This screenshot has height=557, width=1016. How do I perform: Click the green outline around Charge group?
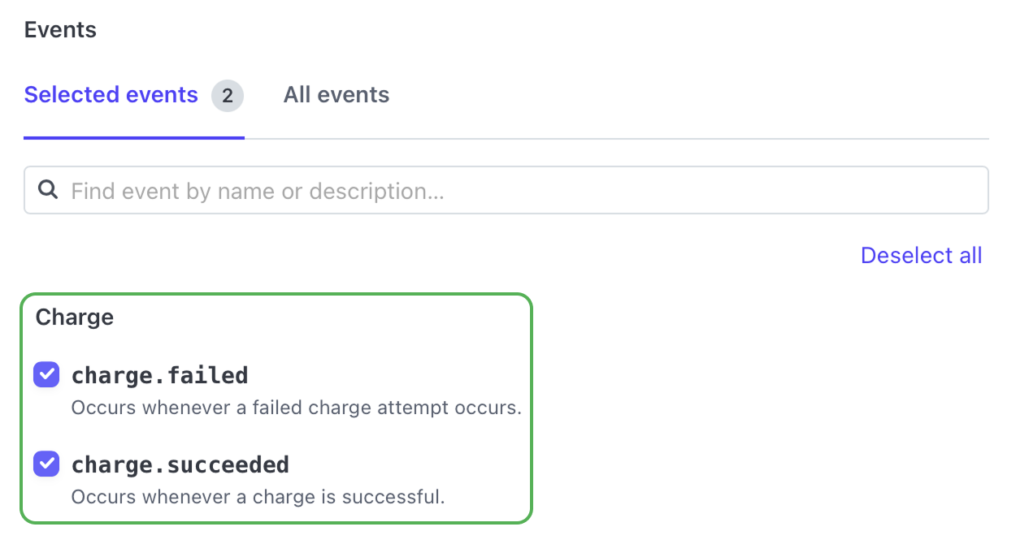pyautogui.click(x=532, y=408)
